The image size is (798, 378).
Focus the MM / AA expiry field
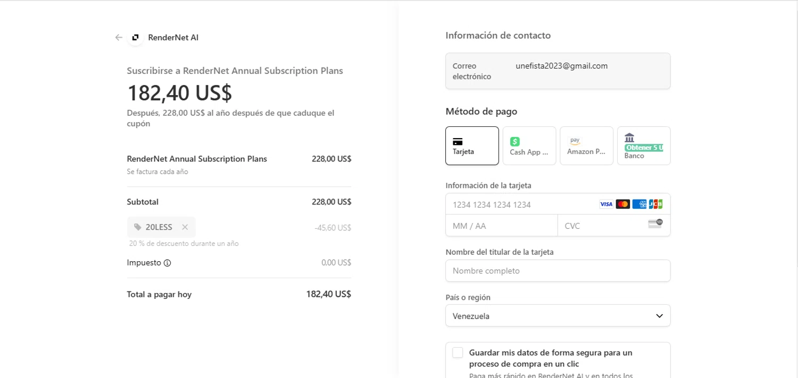(x=502, y=226)
